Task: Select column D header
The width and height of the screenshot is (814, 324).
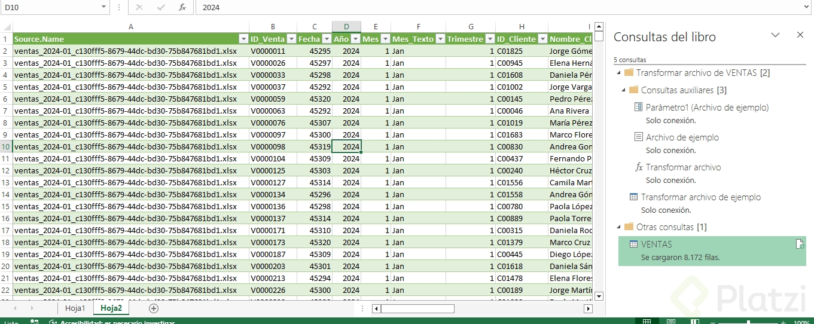Action: click(x=346, y=27)
